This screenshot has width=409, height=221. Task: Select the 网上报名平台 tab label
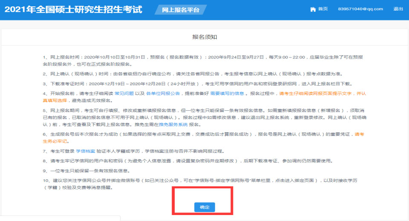[x=180, y=10]
